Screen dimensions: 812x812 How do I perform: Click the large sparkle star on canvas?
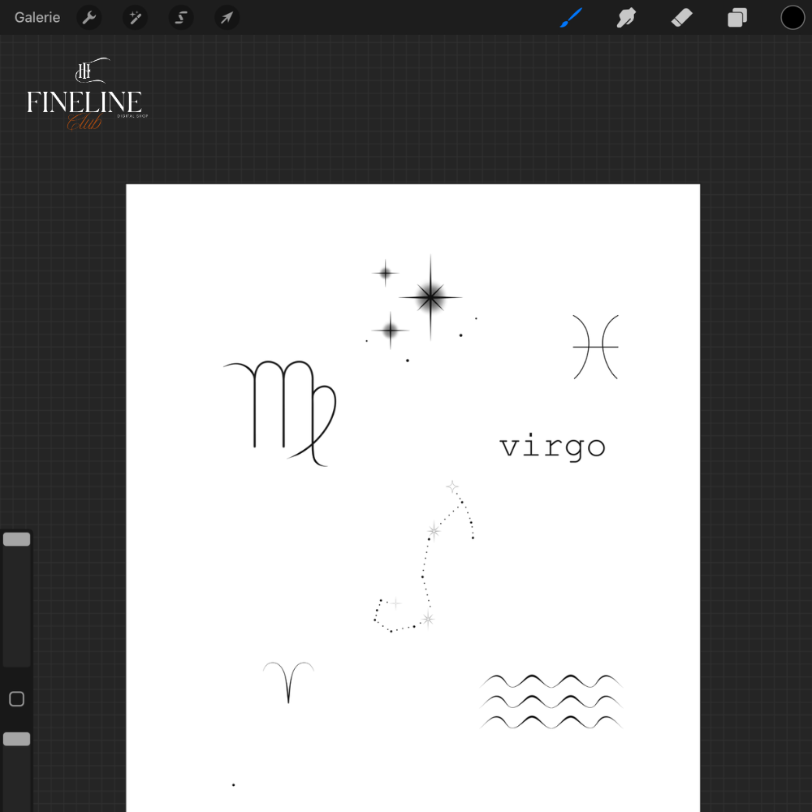coord(430,298)
